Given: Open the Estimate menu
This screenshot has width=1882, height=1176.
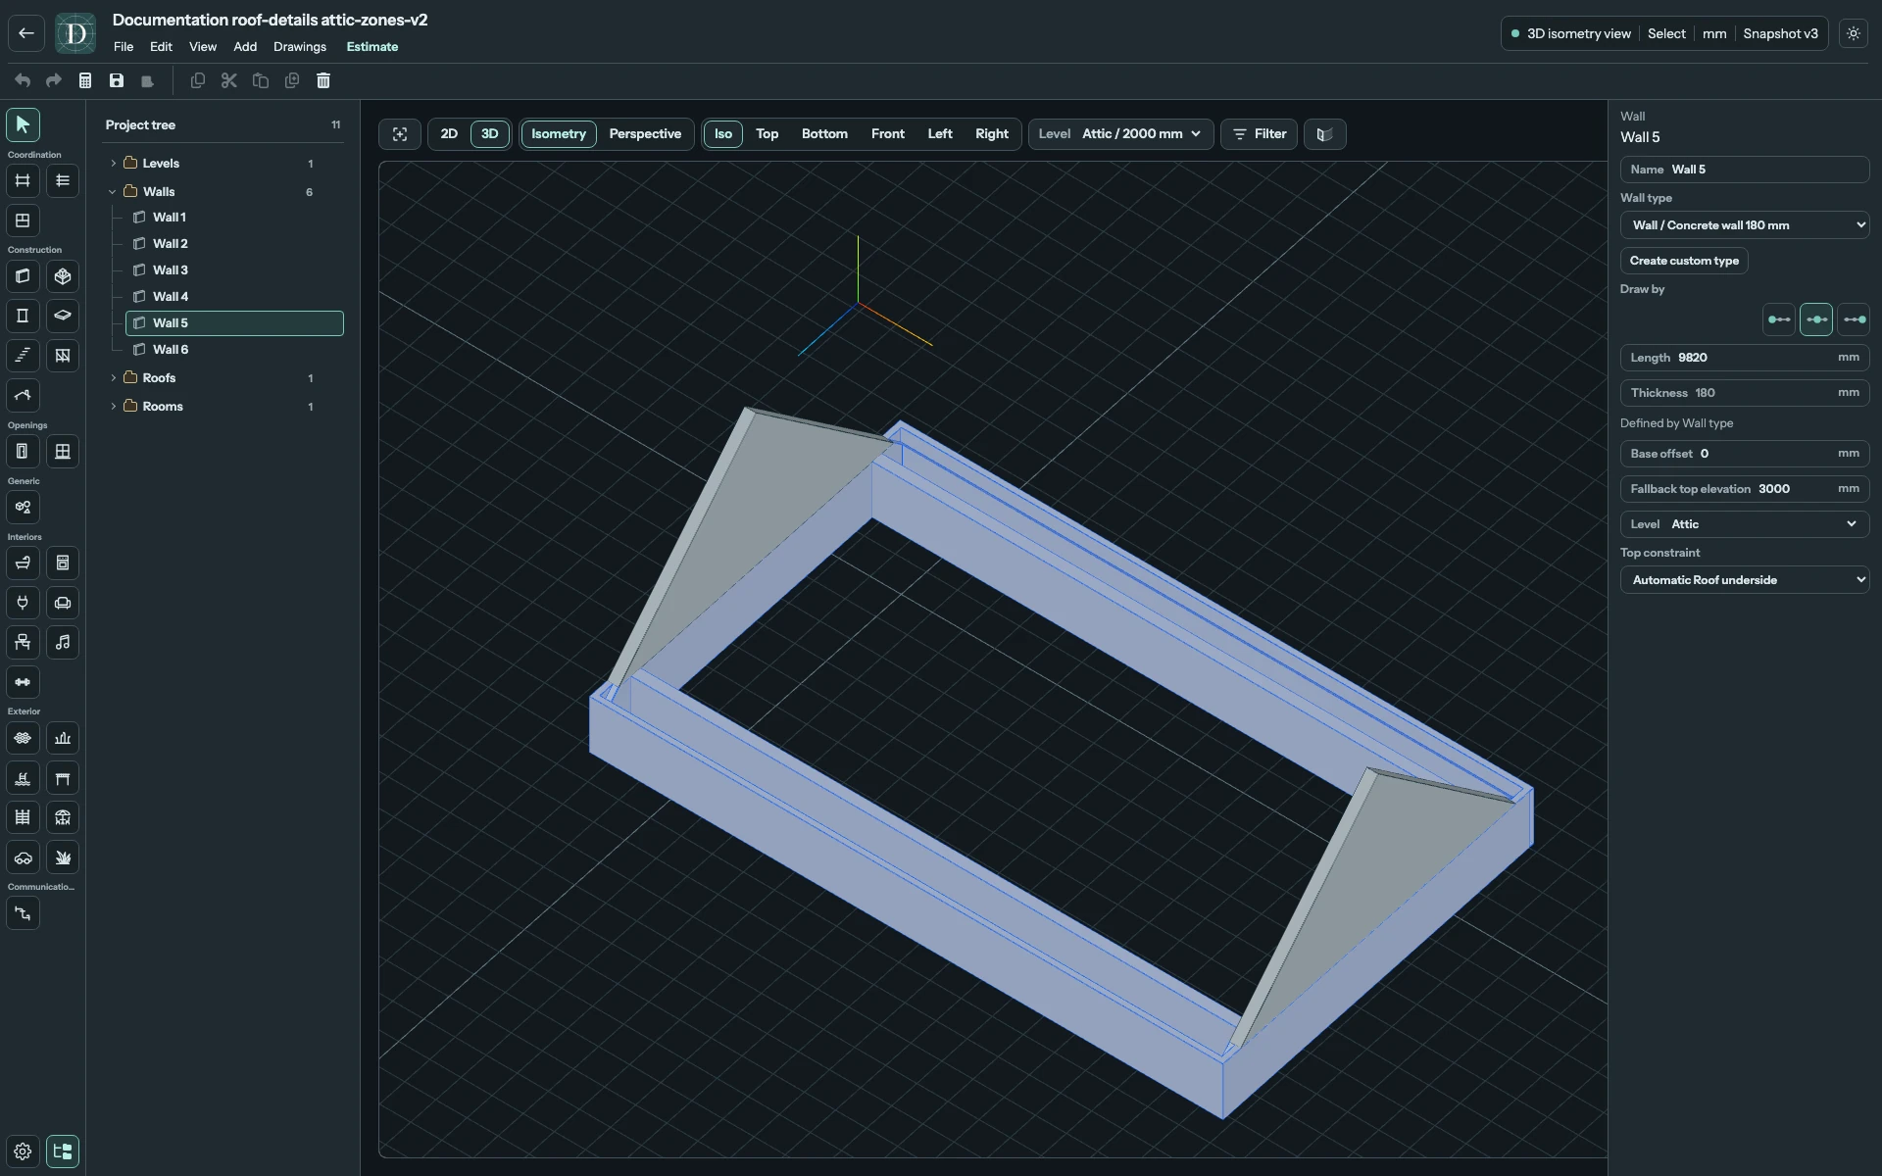Looking at the screenshot, I should pos(372,47).
